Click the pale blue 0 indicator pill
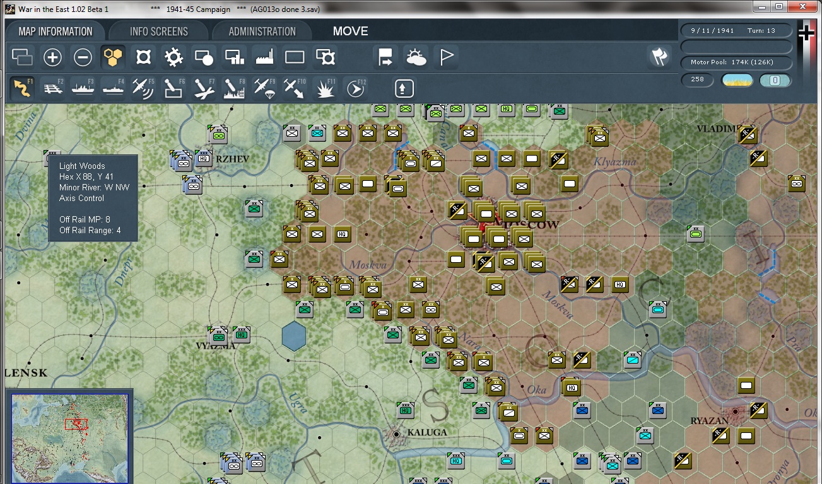Image resolution: width=822 pixels, height=484 pixels. point(775,80)
